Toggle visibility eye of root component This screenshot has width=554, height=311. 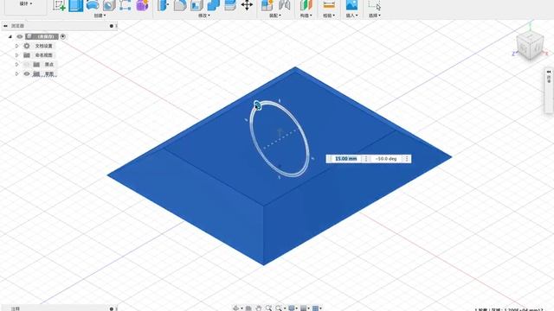19,36
